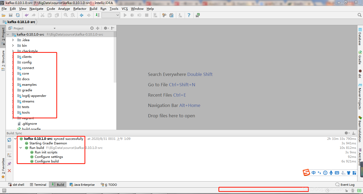Click the Redo arrow in toolbar
Image resolution: width=363 pixels, height=194 pixels.
[33, 15]
